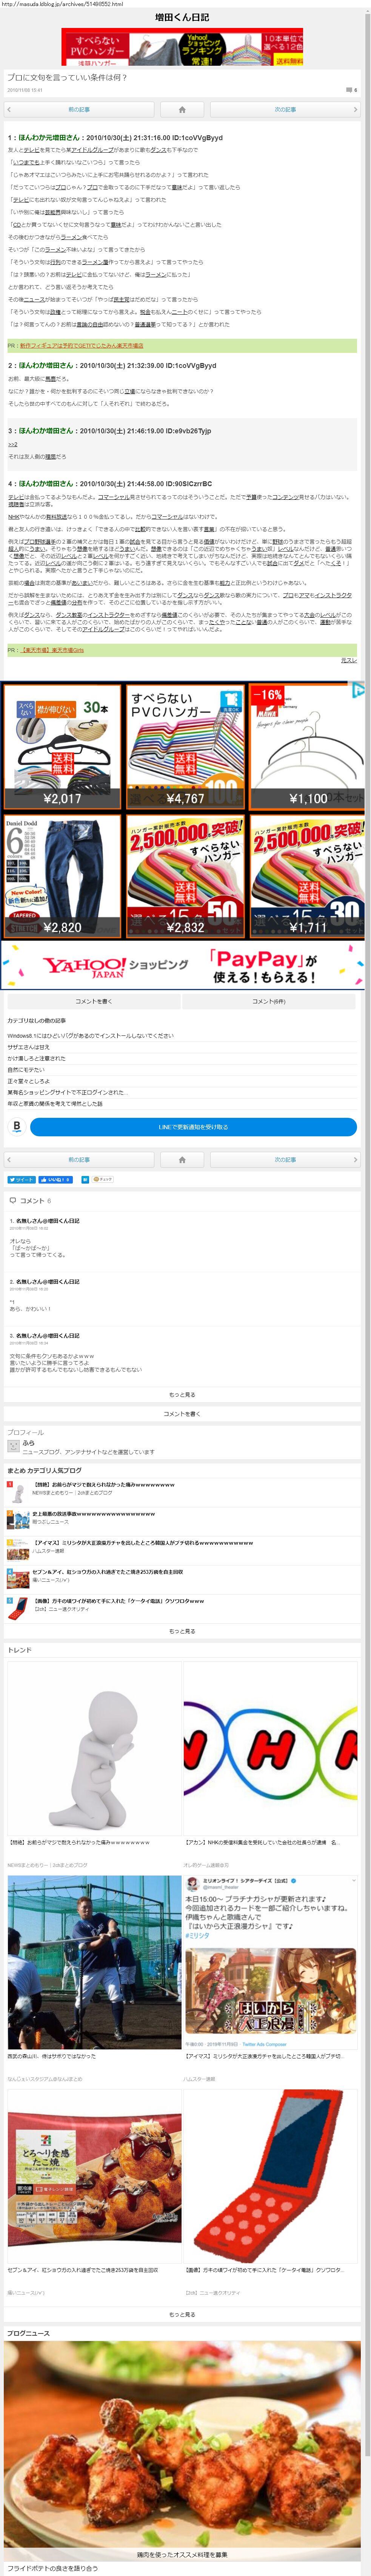This screenshot has height=2576, width=371.
Task: Expand もっと見る below the comments
Action: (182, 1394)
